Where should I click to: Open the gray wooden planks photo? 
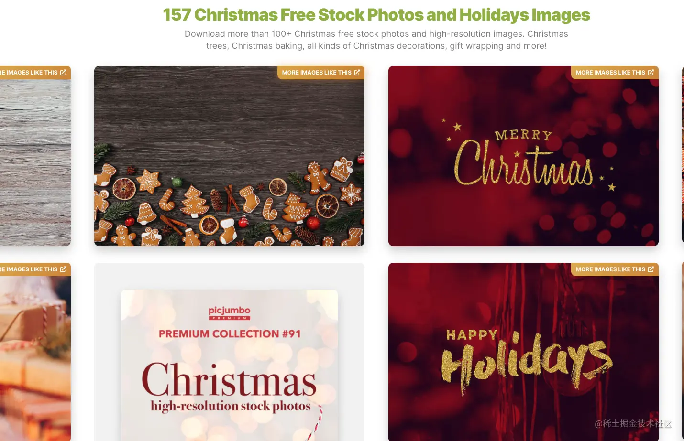[35, 162]
